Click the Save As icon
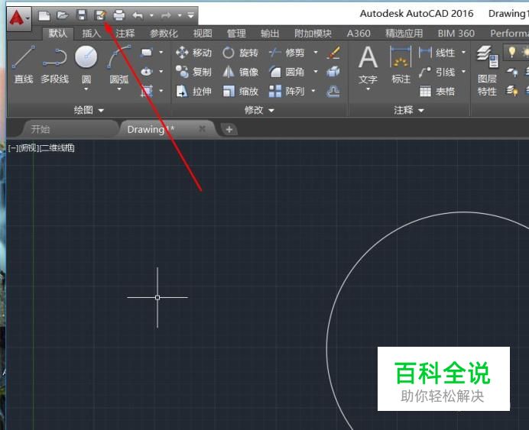This screenshot has width=529, height=430. coord(101,15)
